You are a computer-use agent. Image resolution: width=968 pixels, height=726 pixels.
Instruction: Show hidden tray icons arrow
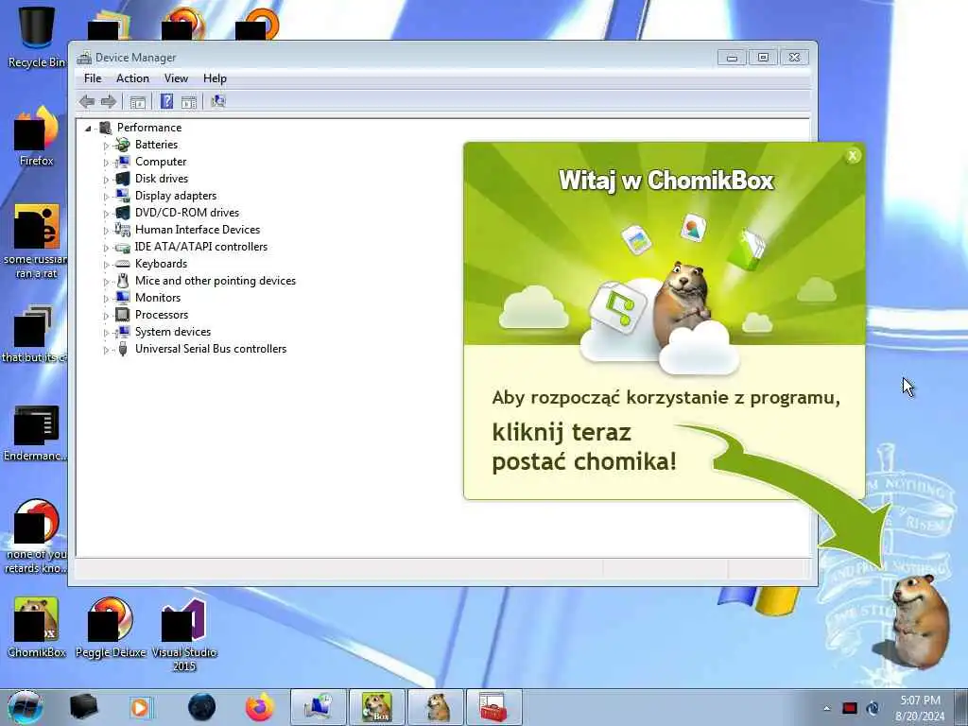tap(826, 708)
